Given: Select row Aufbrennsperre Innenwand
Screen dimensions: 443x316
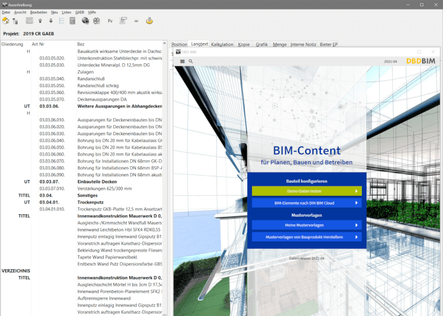Looking at the screenshot, I should pyautogui.click(x=82, y=298).
